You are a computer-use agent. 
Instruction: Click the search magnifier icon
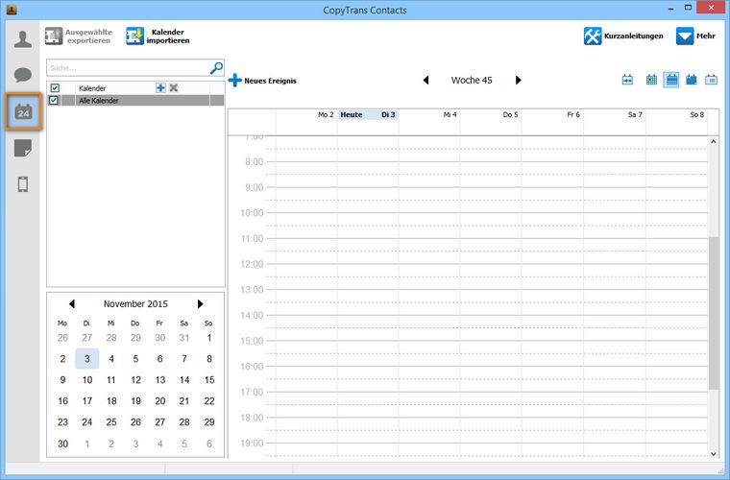216,68
